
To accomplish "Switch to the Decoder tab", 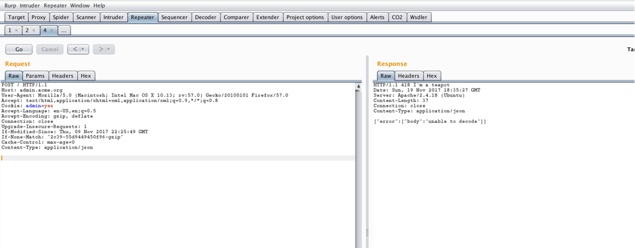I will (206, 18).
